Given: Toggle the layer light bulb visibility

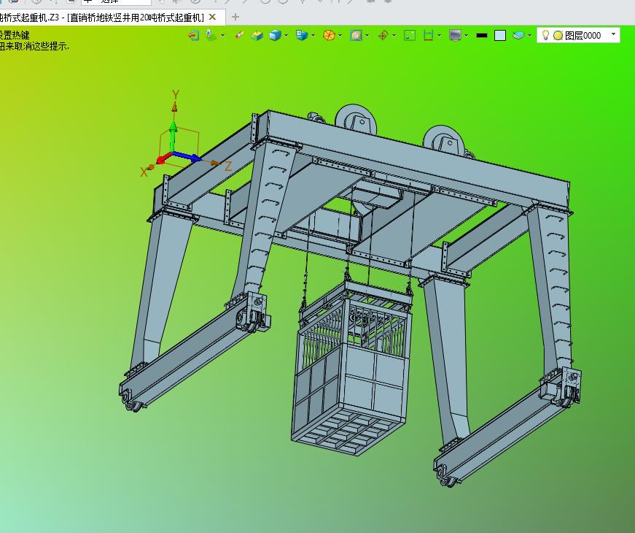Looking at the screenshot, I should tap(545, 35).
